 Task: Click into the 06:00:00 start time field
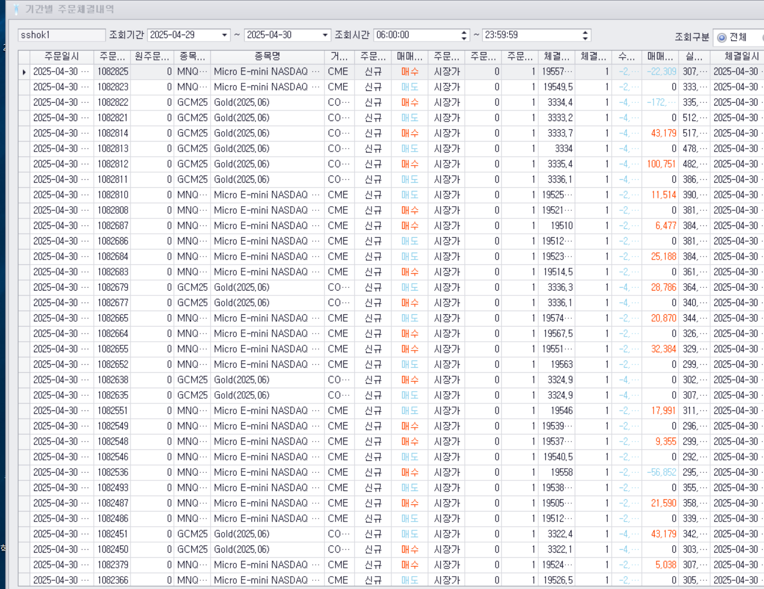pos(417,35)
